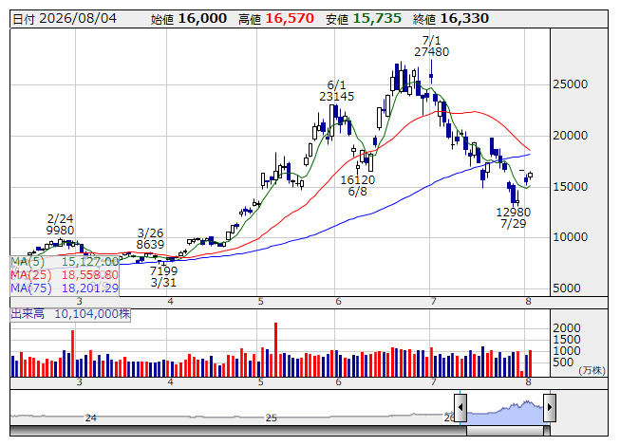Click the 16120 6/8 low annotation
The image size is (620, 446).
tap(357, 186)
